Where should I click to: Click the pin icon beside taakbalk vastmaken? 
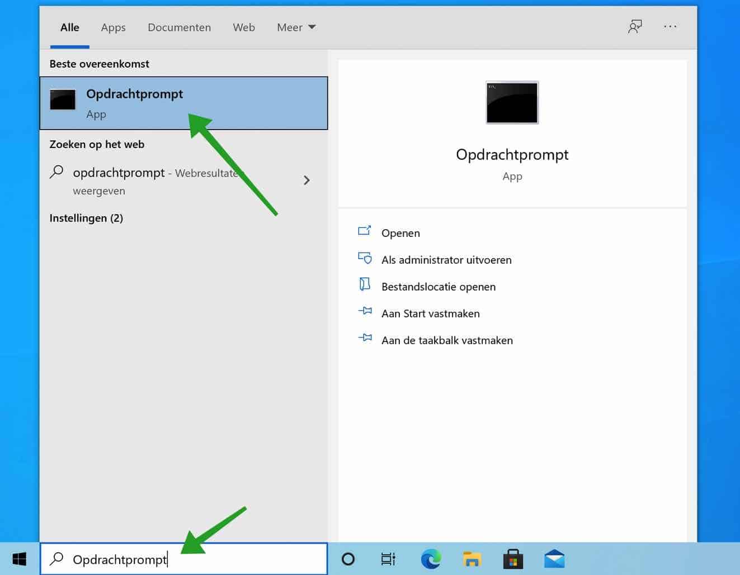[365, 338]
